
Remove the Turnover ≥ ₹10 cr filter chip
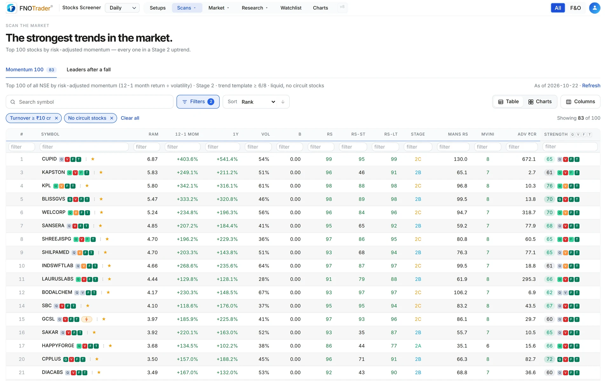56,118
